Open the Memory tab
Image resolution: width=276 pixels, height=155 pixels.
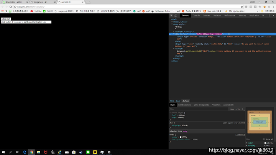tap(242, 15)
